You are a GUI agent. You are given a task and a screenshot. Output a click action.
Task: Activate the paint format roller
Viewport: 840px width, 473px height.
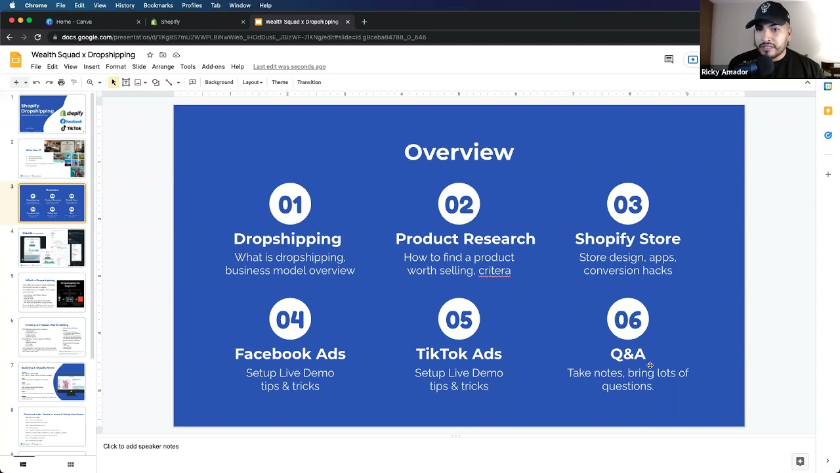point(73,82)
